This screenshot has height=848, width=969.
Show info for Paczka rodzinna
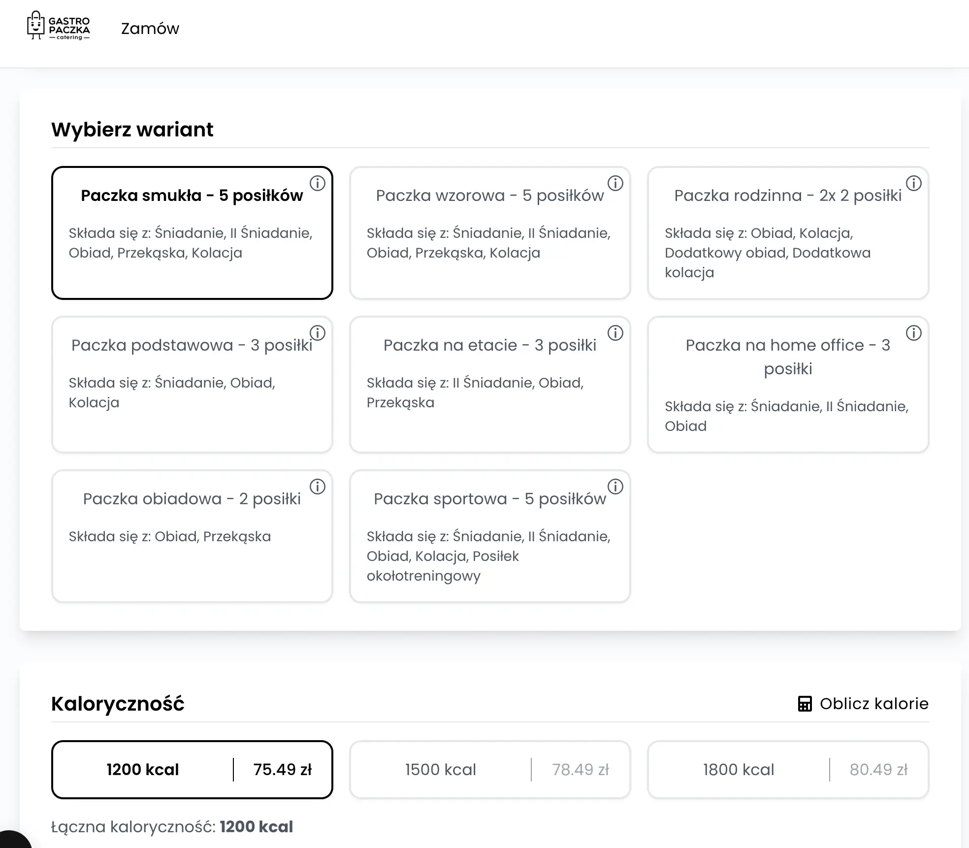913,184
